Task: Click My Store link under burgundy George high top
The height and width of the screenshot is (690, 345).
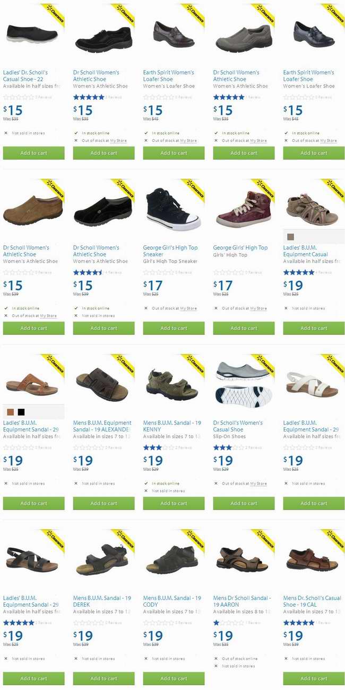Action: (x=258, y=308)
